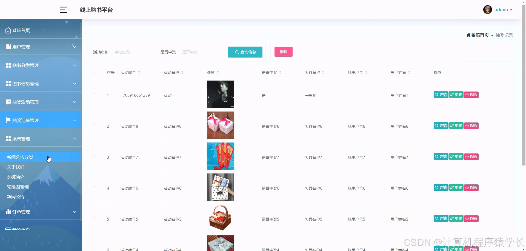The image size is (526, 251).
Task: Open the admin account dropdown
Action: (x=504, y=9)
